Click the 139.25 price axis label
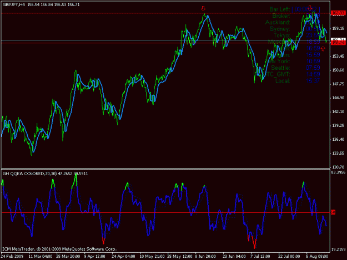This screenshot has width=347, height=260. (x=338, y=125)
